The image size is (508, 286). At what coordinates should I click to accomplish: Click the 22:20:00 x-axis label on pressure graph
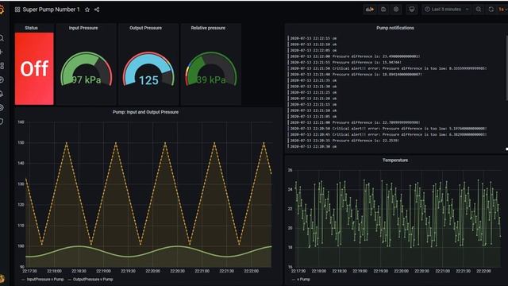[x=152, y=271]
